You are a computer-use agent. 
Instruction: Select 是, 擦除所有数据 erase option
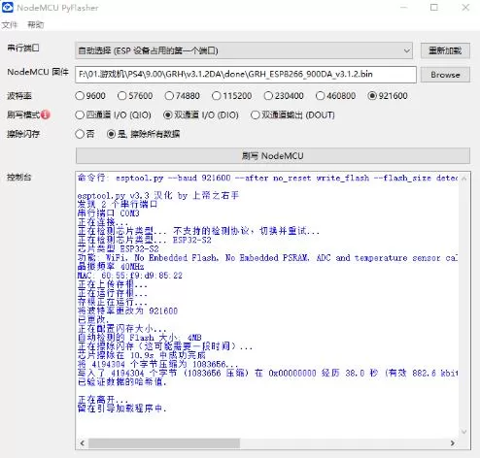coord(143,134)
